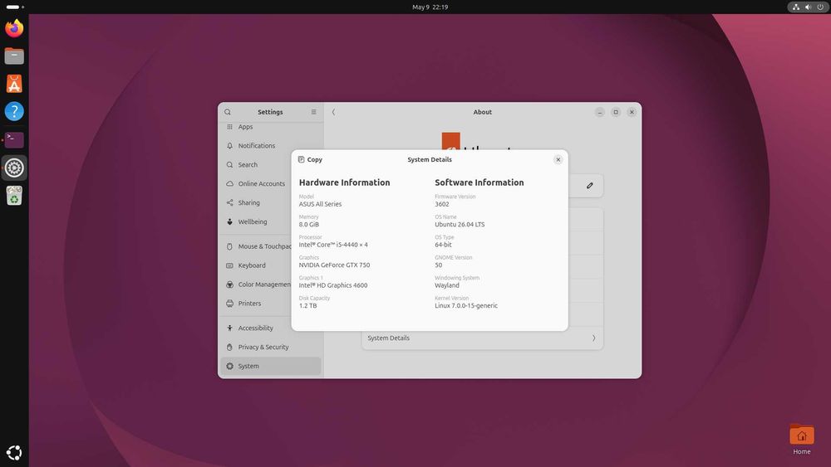Image resolution: width=831 pixels, height=467 pixels.
Task: Select Notifications in Settings sidebar
Action: 270,145
